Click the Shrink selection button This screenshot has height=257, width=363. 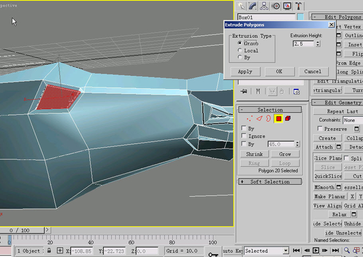coord(255,154)
